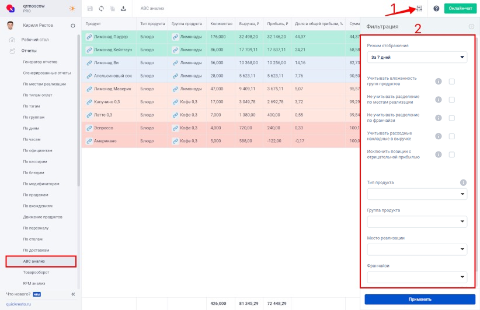Viewport: 480px width, 310px height.
Task: Click link icon next to Лимонад Паудер
Action: point(89,37)
